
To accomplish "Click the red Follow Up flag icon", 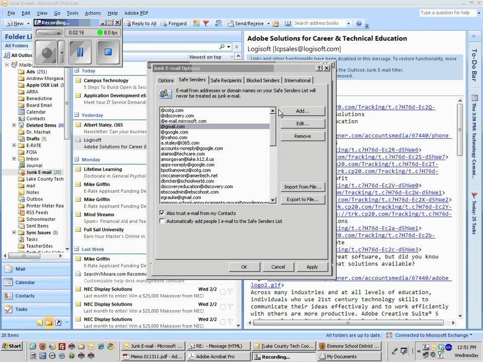I will pyautogui.click(x=206, y=24).
